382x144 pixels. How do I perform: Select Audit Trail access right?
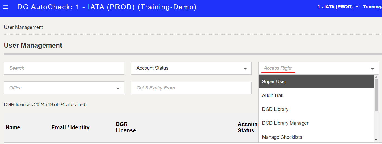(x=316, y=95)
